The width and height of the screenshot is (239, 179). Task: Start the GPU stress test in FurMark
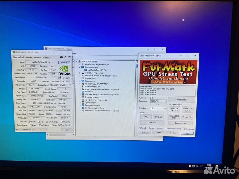(181, 100)
